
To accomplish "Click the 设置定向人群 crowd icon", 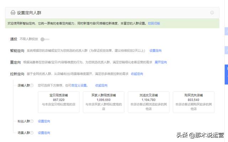I will pos(13,12).
